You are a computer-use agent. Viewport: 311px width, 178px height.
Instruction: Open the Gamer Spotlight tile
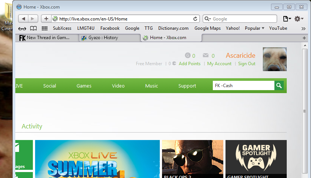click(256, 159)
